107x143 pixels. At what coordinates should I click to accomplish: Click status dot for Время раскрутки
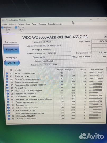(x=7, y=76)
